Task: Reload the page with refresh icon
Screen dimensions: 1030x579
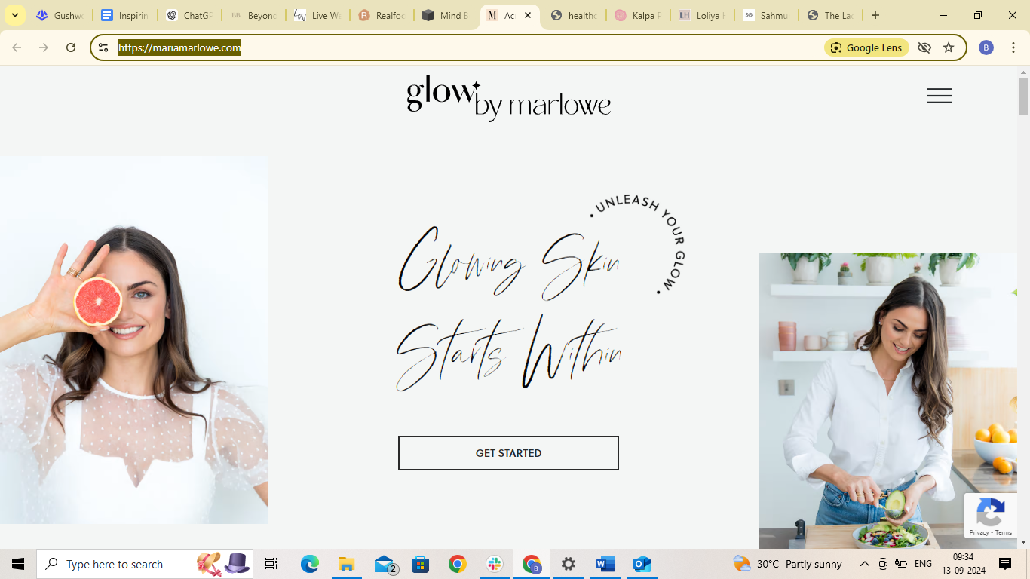Action: [x=71, y=47]
